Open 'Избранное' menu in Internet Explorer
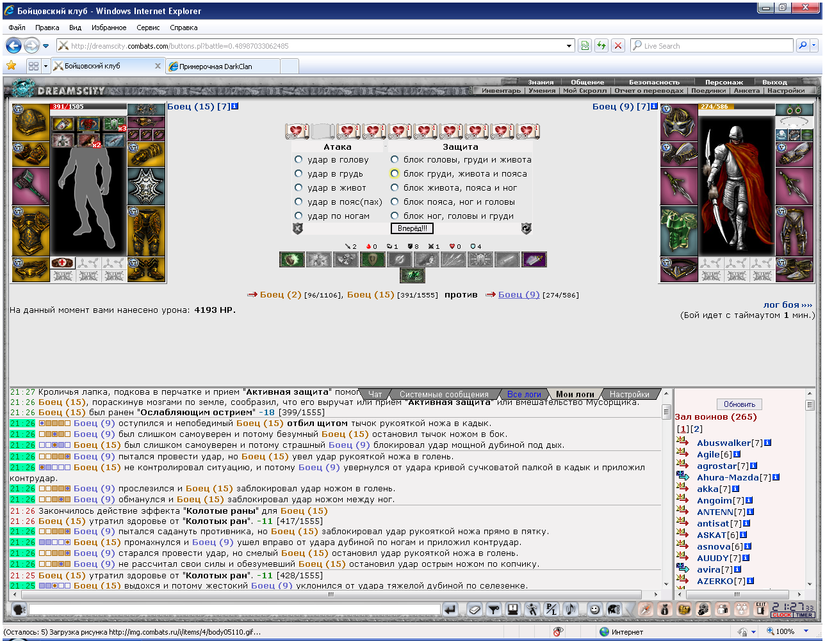Image resolution: width=825 pixels, height=641 pixels. click(x=109, y=28)
